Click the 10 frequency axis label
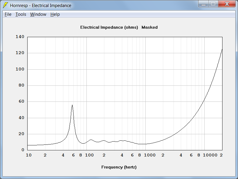Screen dimensions: 238x179 tap(29, 155)
